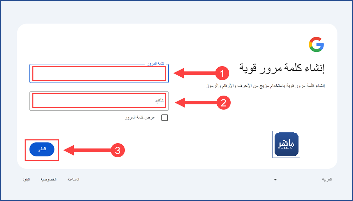Click the password strength description text
353x201 pixels.
(x=266, y=86)
